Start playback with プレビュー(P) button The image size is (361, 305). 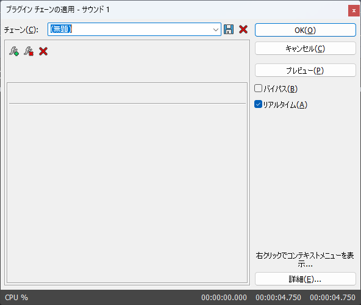306,70
